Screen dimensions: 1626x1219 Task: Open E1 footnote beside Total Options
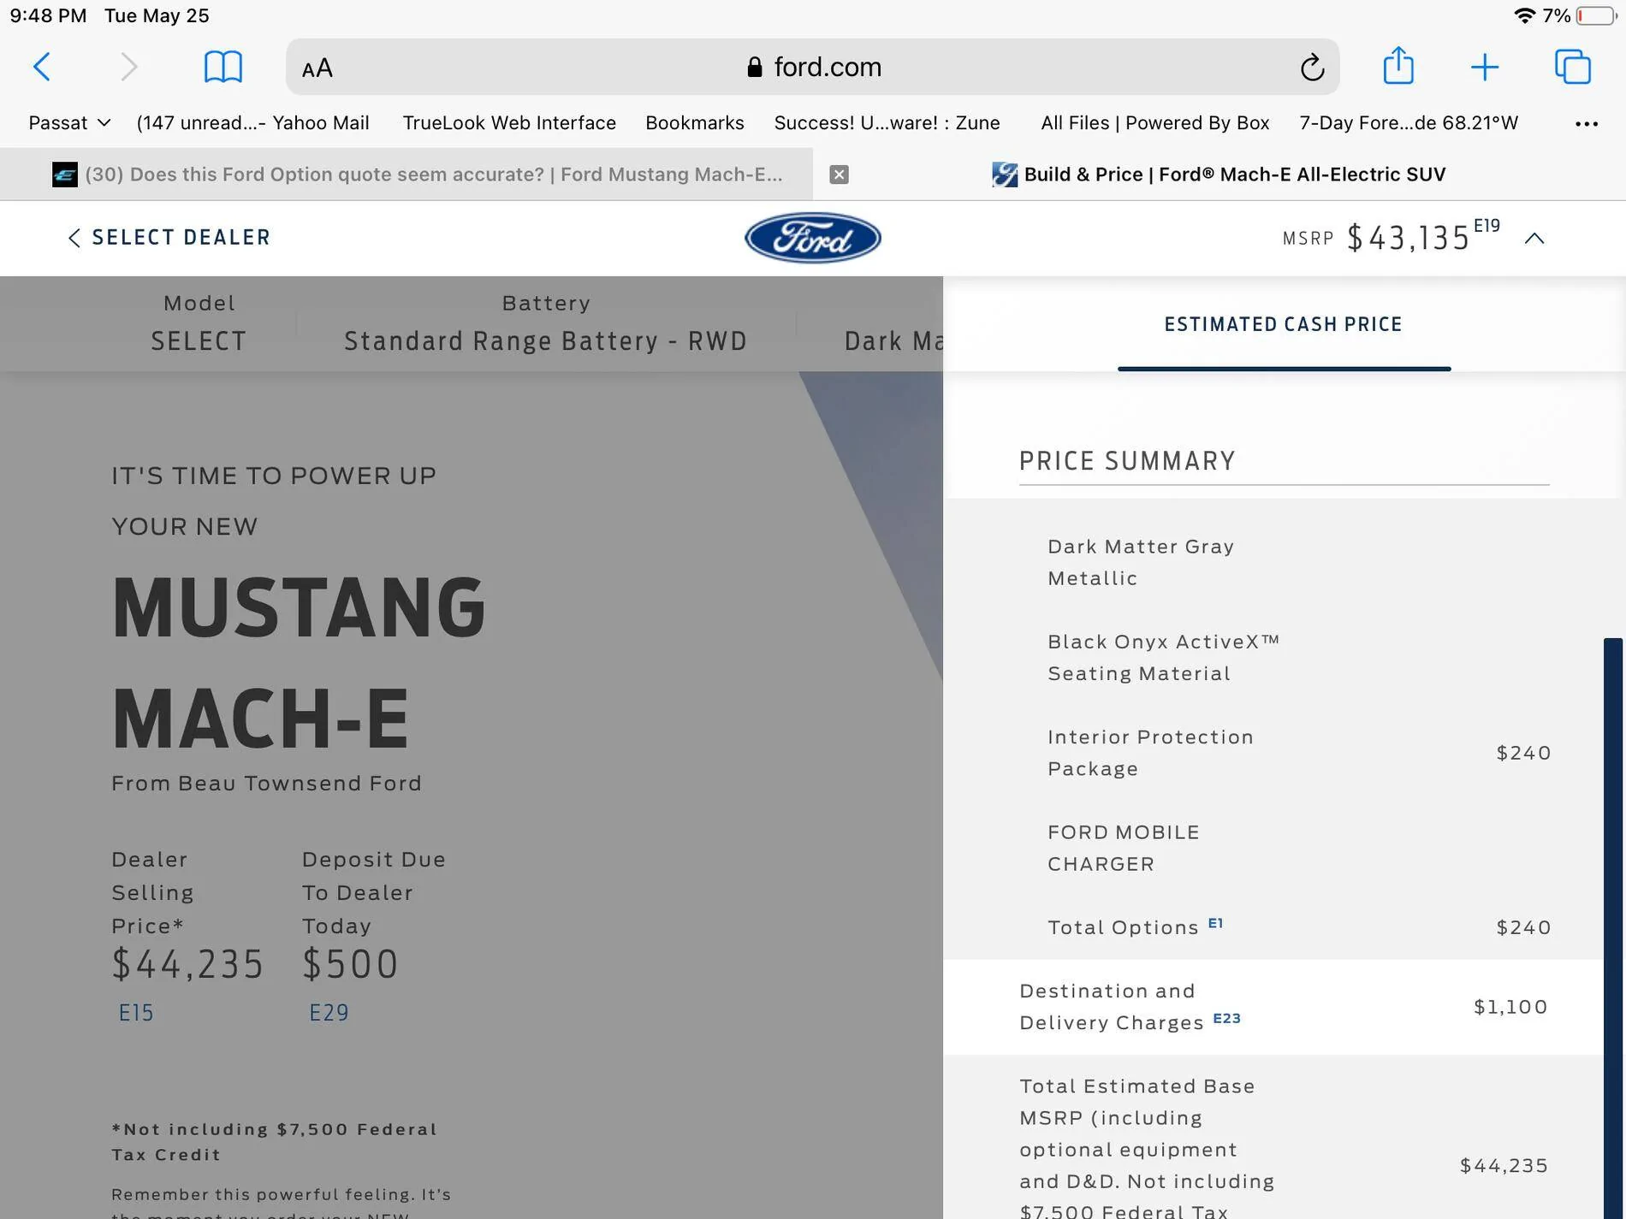coord(1215,923)
